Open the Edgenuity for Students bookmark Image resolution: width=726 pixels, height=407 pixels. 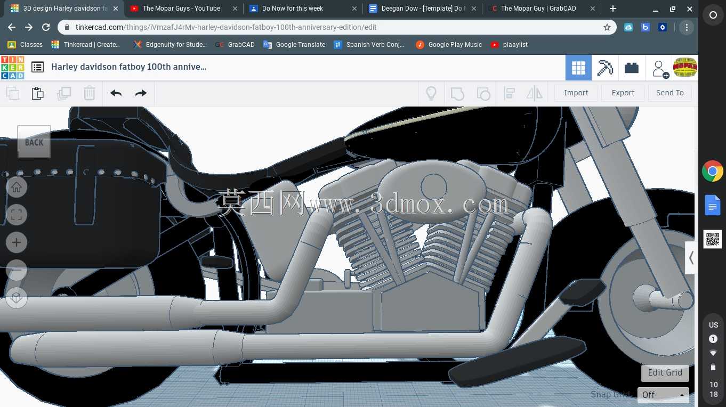point(170,45)
